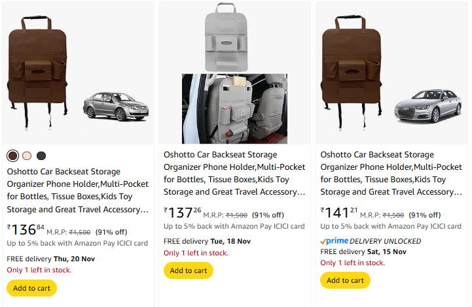
Task: Add the ₹137.26 organizer to cart
Action: [x=189, y=270]
